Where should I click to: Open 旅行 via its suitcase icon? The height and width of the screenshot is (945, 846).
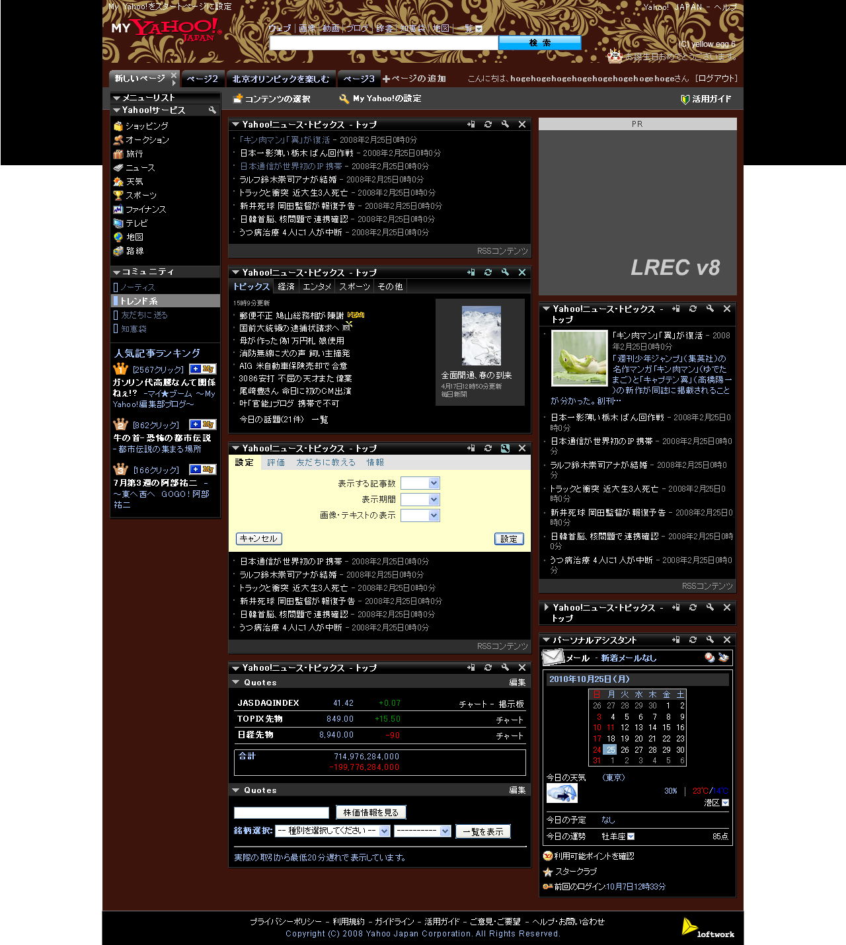click(x=118, y=154)
